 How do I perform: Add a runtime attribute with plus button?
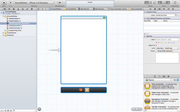click(x=145, y=34)
